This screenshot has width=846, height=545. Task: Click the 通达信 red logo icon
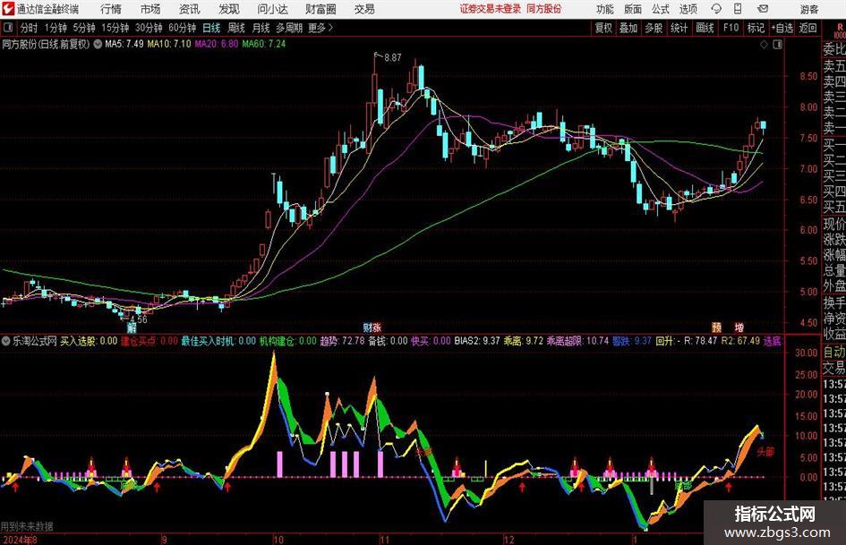pos(7,9)
